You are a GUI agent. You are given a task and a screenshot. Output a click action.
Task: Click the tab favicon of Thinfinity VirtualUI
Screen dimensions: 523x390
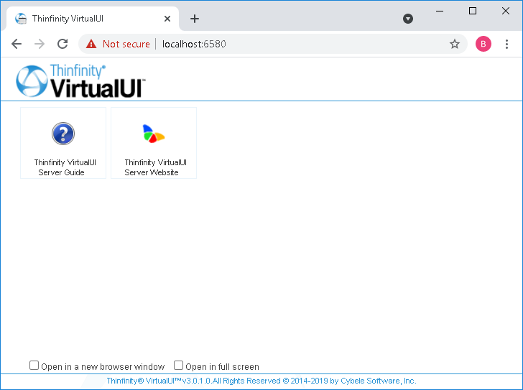[x=21, y=19]
